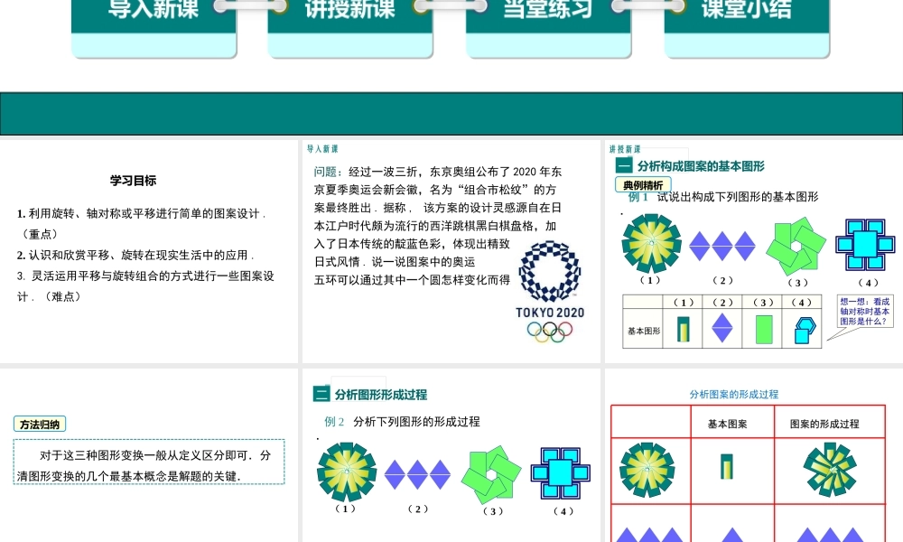Click small rectangle in 基本图案 column
Screen dimensions: 903x542
727,466
